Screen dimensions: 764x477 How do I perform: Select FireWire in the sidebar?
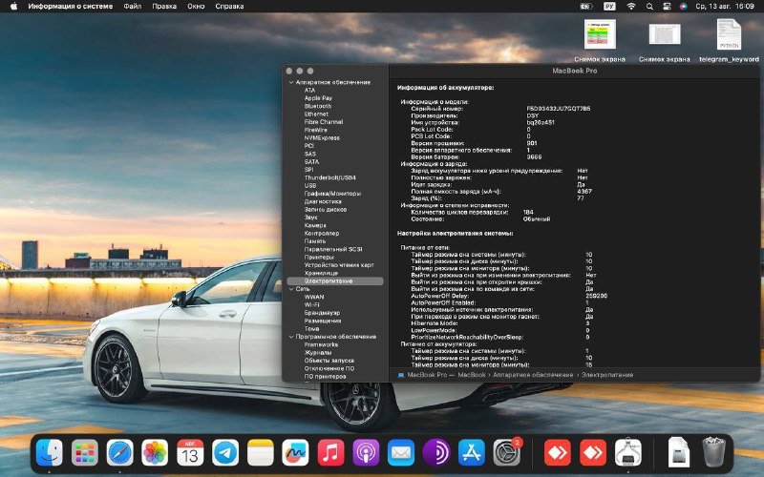(x=316, y=130)
